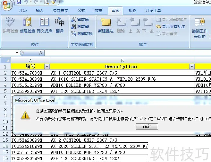
Task: Open the 页面布局 ribbon tab
Action: pos(60,10)
